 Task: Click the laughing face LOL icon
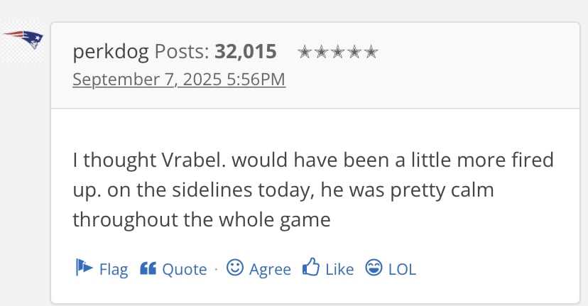[374, 268]
